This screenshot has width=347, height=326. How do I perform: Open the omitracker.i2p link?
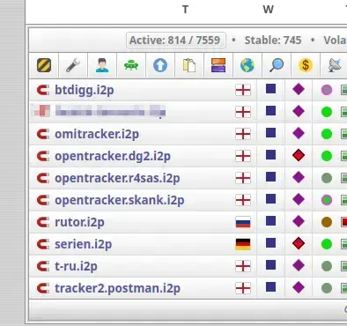(97, 134)
